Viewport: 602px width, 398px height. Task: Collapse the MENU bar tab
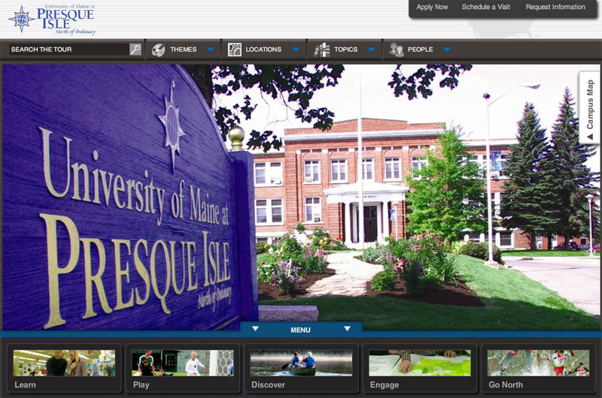click(x=300, y=330)
